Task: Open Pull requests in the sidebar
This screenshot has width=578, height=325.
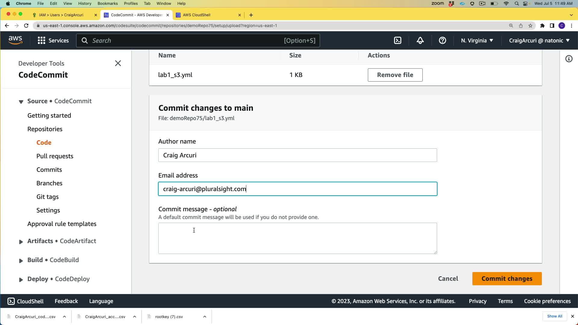Action: coord(55,156)
